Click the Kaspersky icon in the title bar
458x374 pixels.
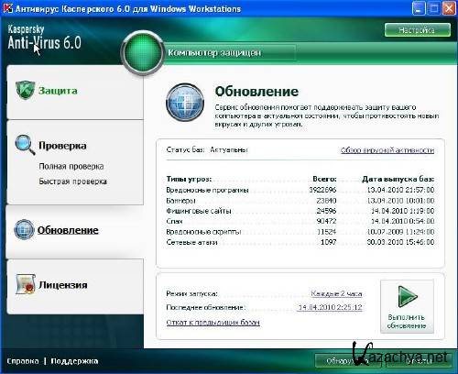7,8
